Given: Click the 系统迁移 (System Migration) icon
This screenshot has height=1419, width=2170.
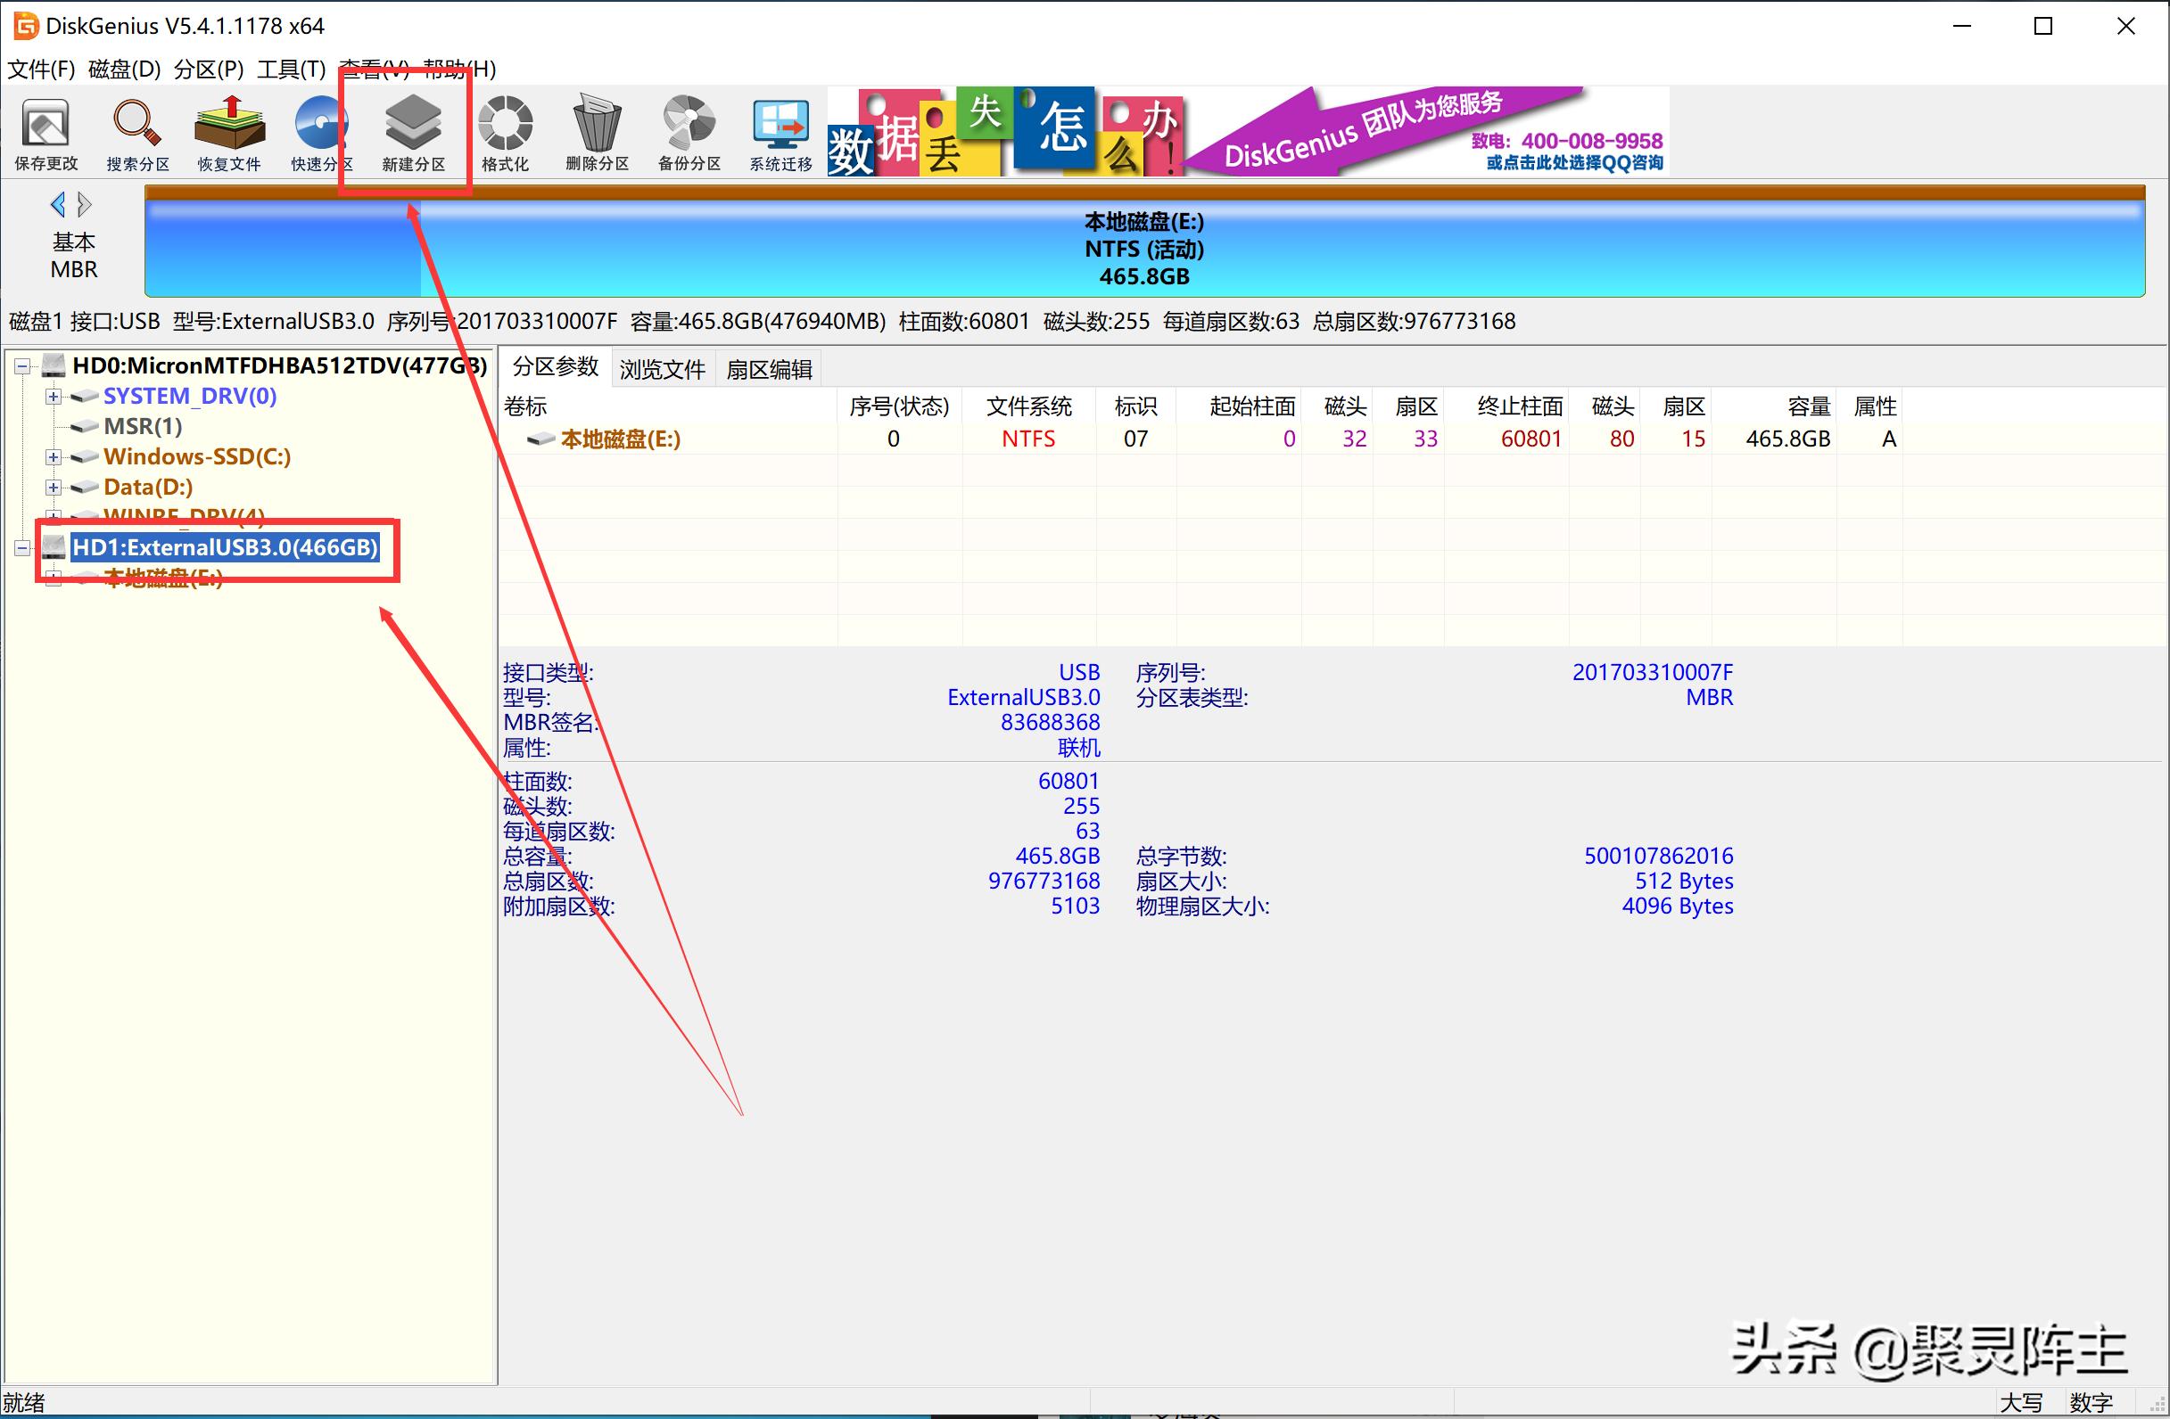Looking at the screenshot, I should click(x=779, y=133).
